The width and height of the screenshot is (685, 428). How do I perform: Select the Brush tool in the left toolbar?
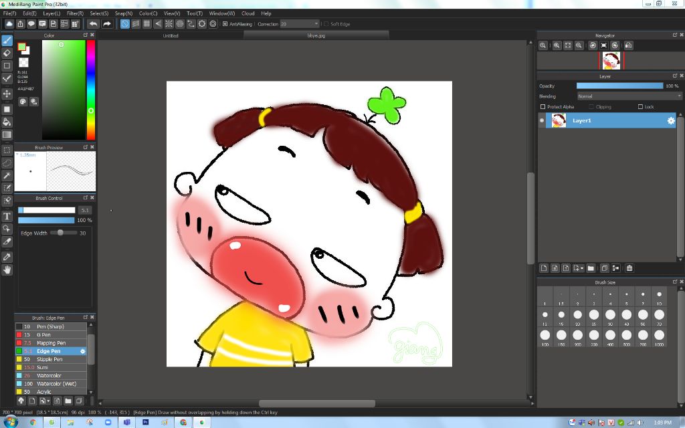[x=7, y=40]
